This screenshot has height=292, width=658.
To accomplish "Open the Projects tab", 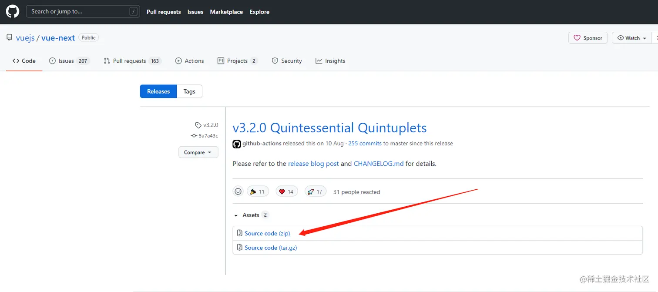I will (238, 61).
